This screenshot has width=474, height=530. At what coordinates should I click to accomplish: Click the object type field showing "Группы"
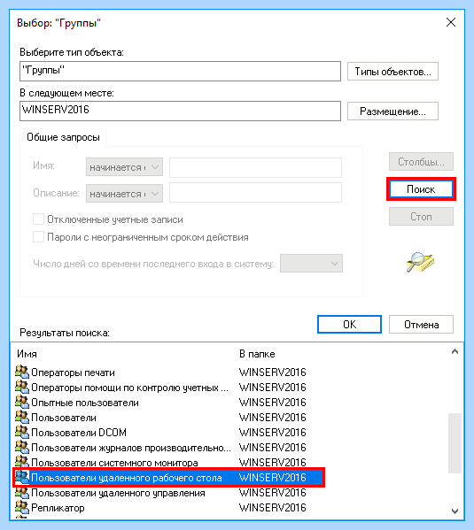[180, 71]
